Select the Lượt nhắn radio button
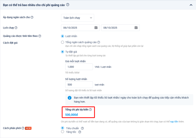196x138 pixels. [x=62, y=36]
